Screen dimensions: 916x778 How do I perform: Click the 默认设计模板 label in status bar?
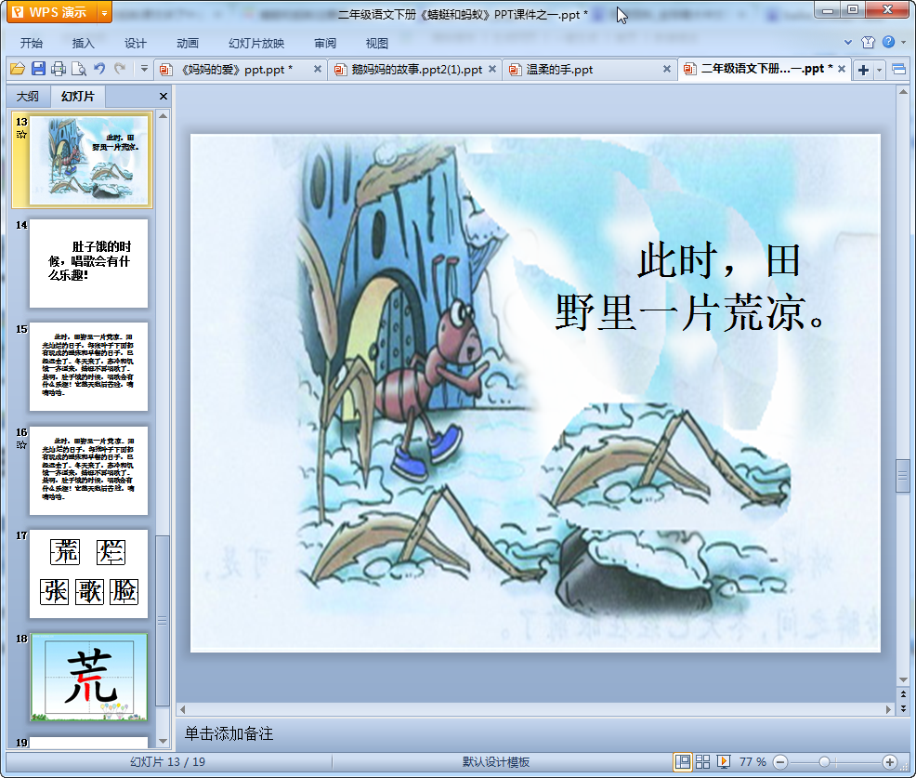click(x=496, y=761)
